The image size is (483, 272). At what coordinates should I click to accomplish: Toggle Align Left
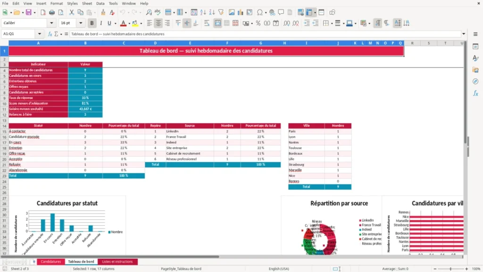[x=150, y=23]
